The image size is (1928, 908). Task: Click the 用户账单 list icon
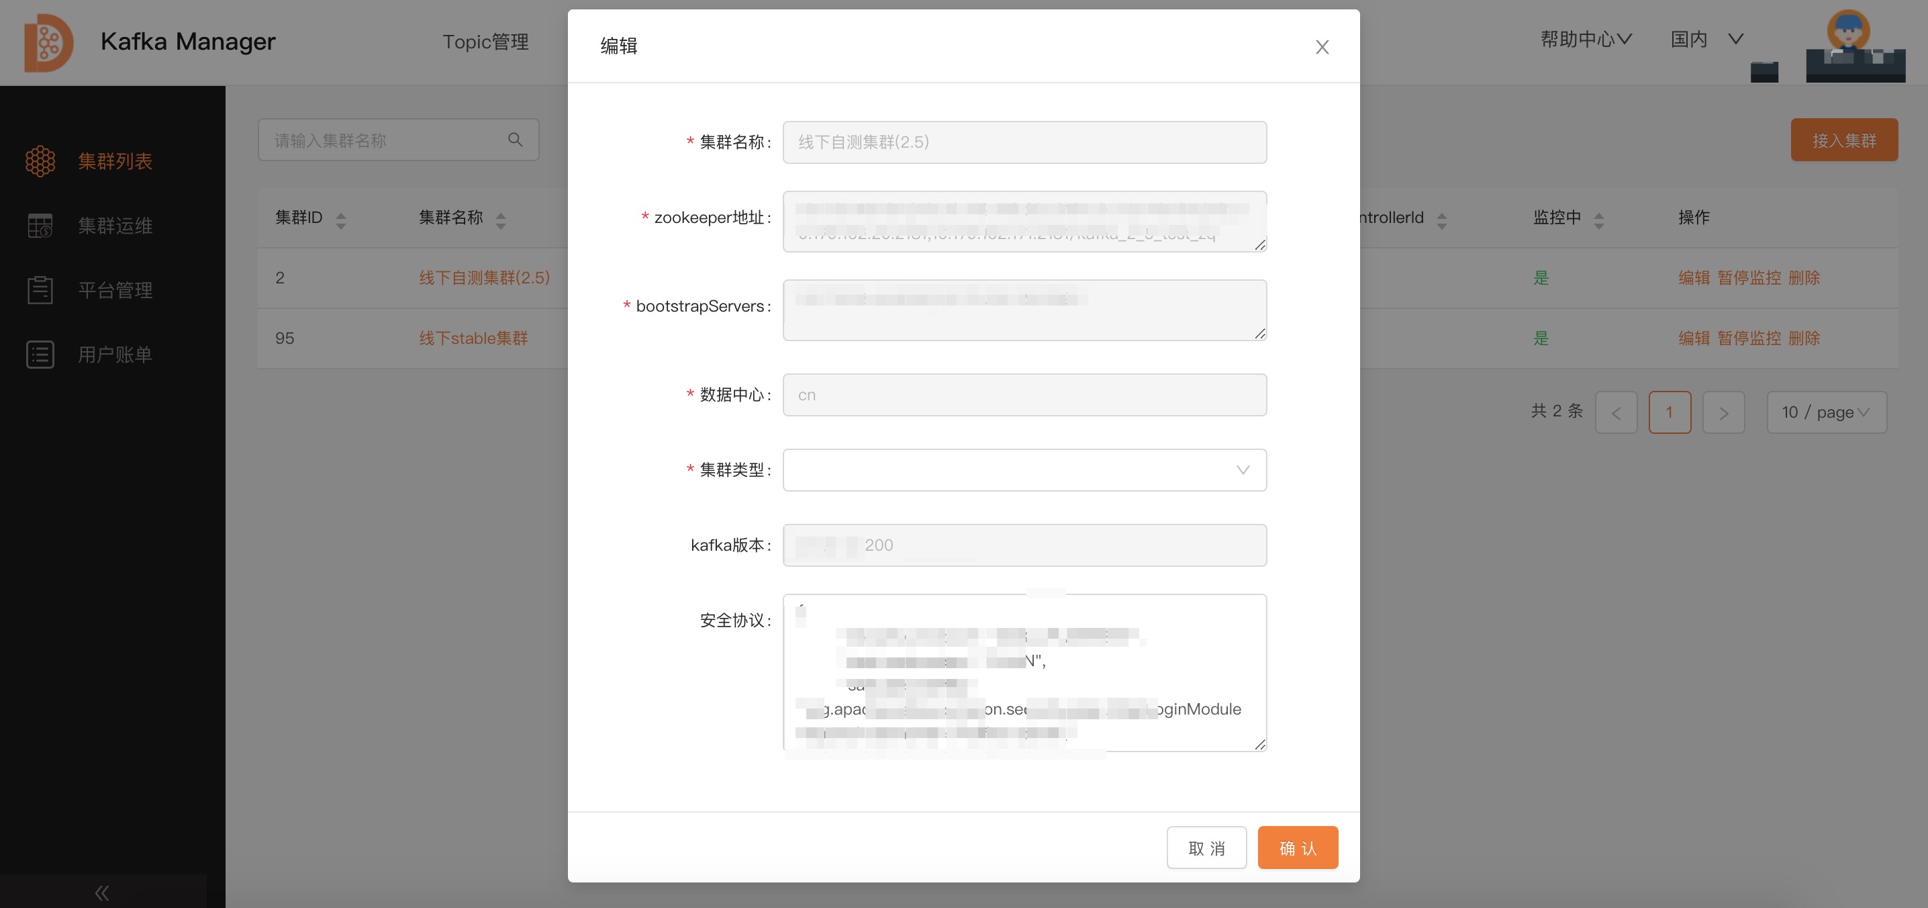tap(40, 354)
